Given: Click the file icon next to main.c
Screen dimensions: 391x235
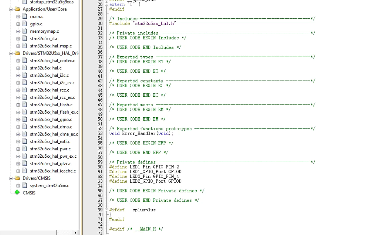Looking at the screenshot, I should [24, 16].
